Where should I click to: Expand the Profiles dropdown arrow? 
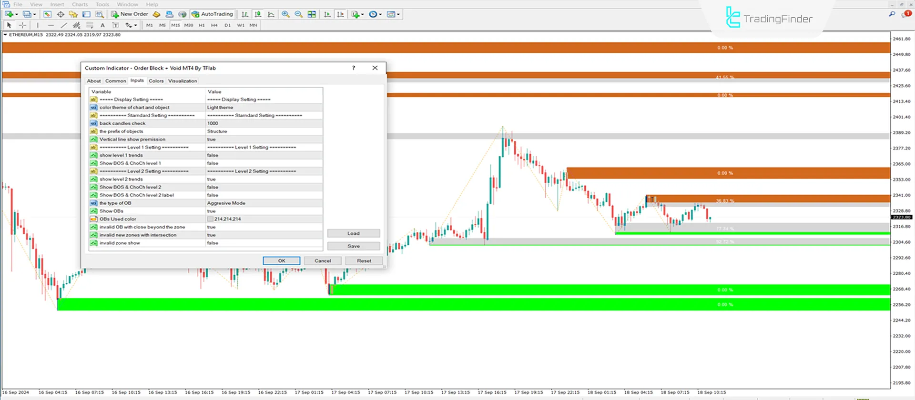35,14
